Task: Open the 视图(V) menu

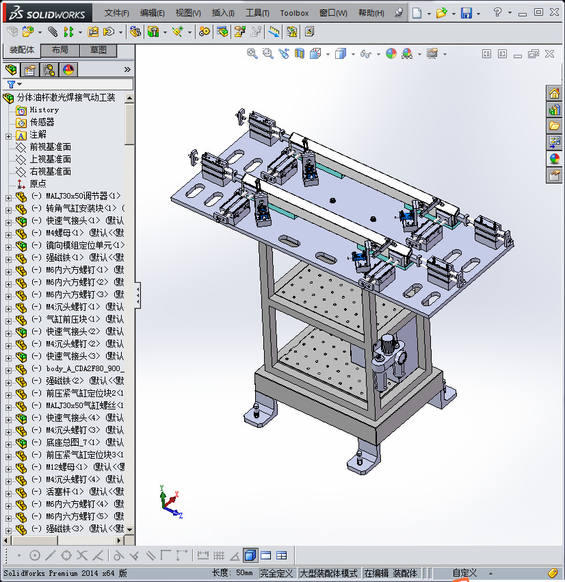Action: coord(188,13)
